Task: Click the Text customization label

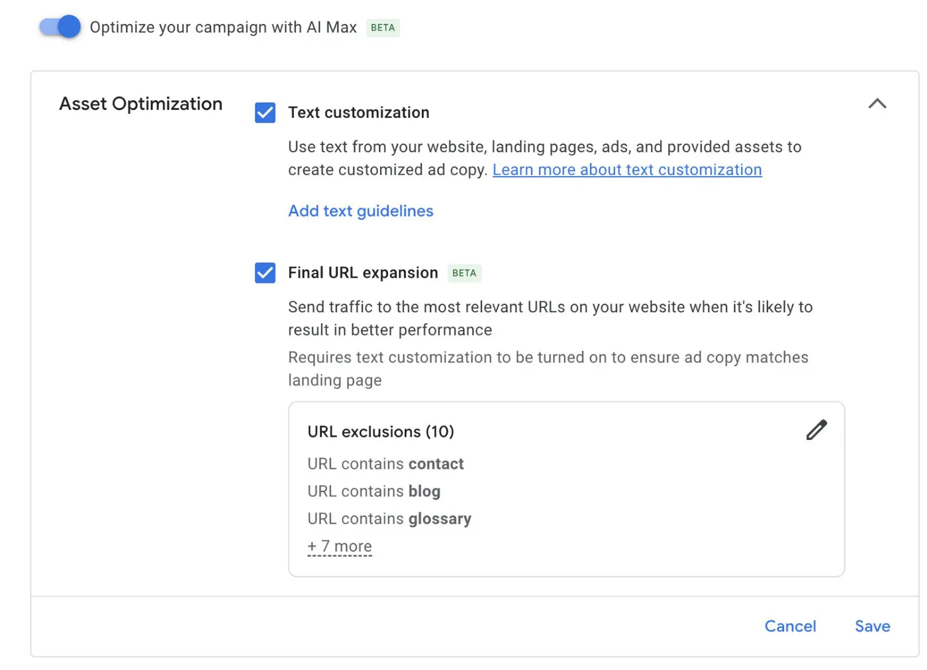Action: click(x=358, y=113)
